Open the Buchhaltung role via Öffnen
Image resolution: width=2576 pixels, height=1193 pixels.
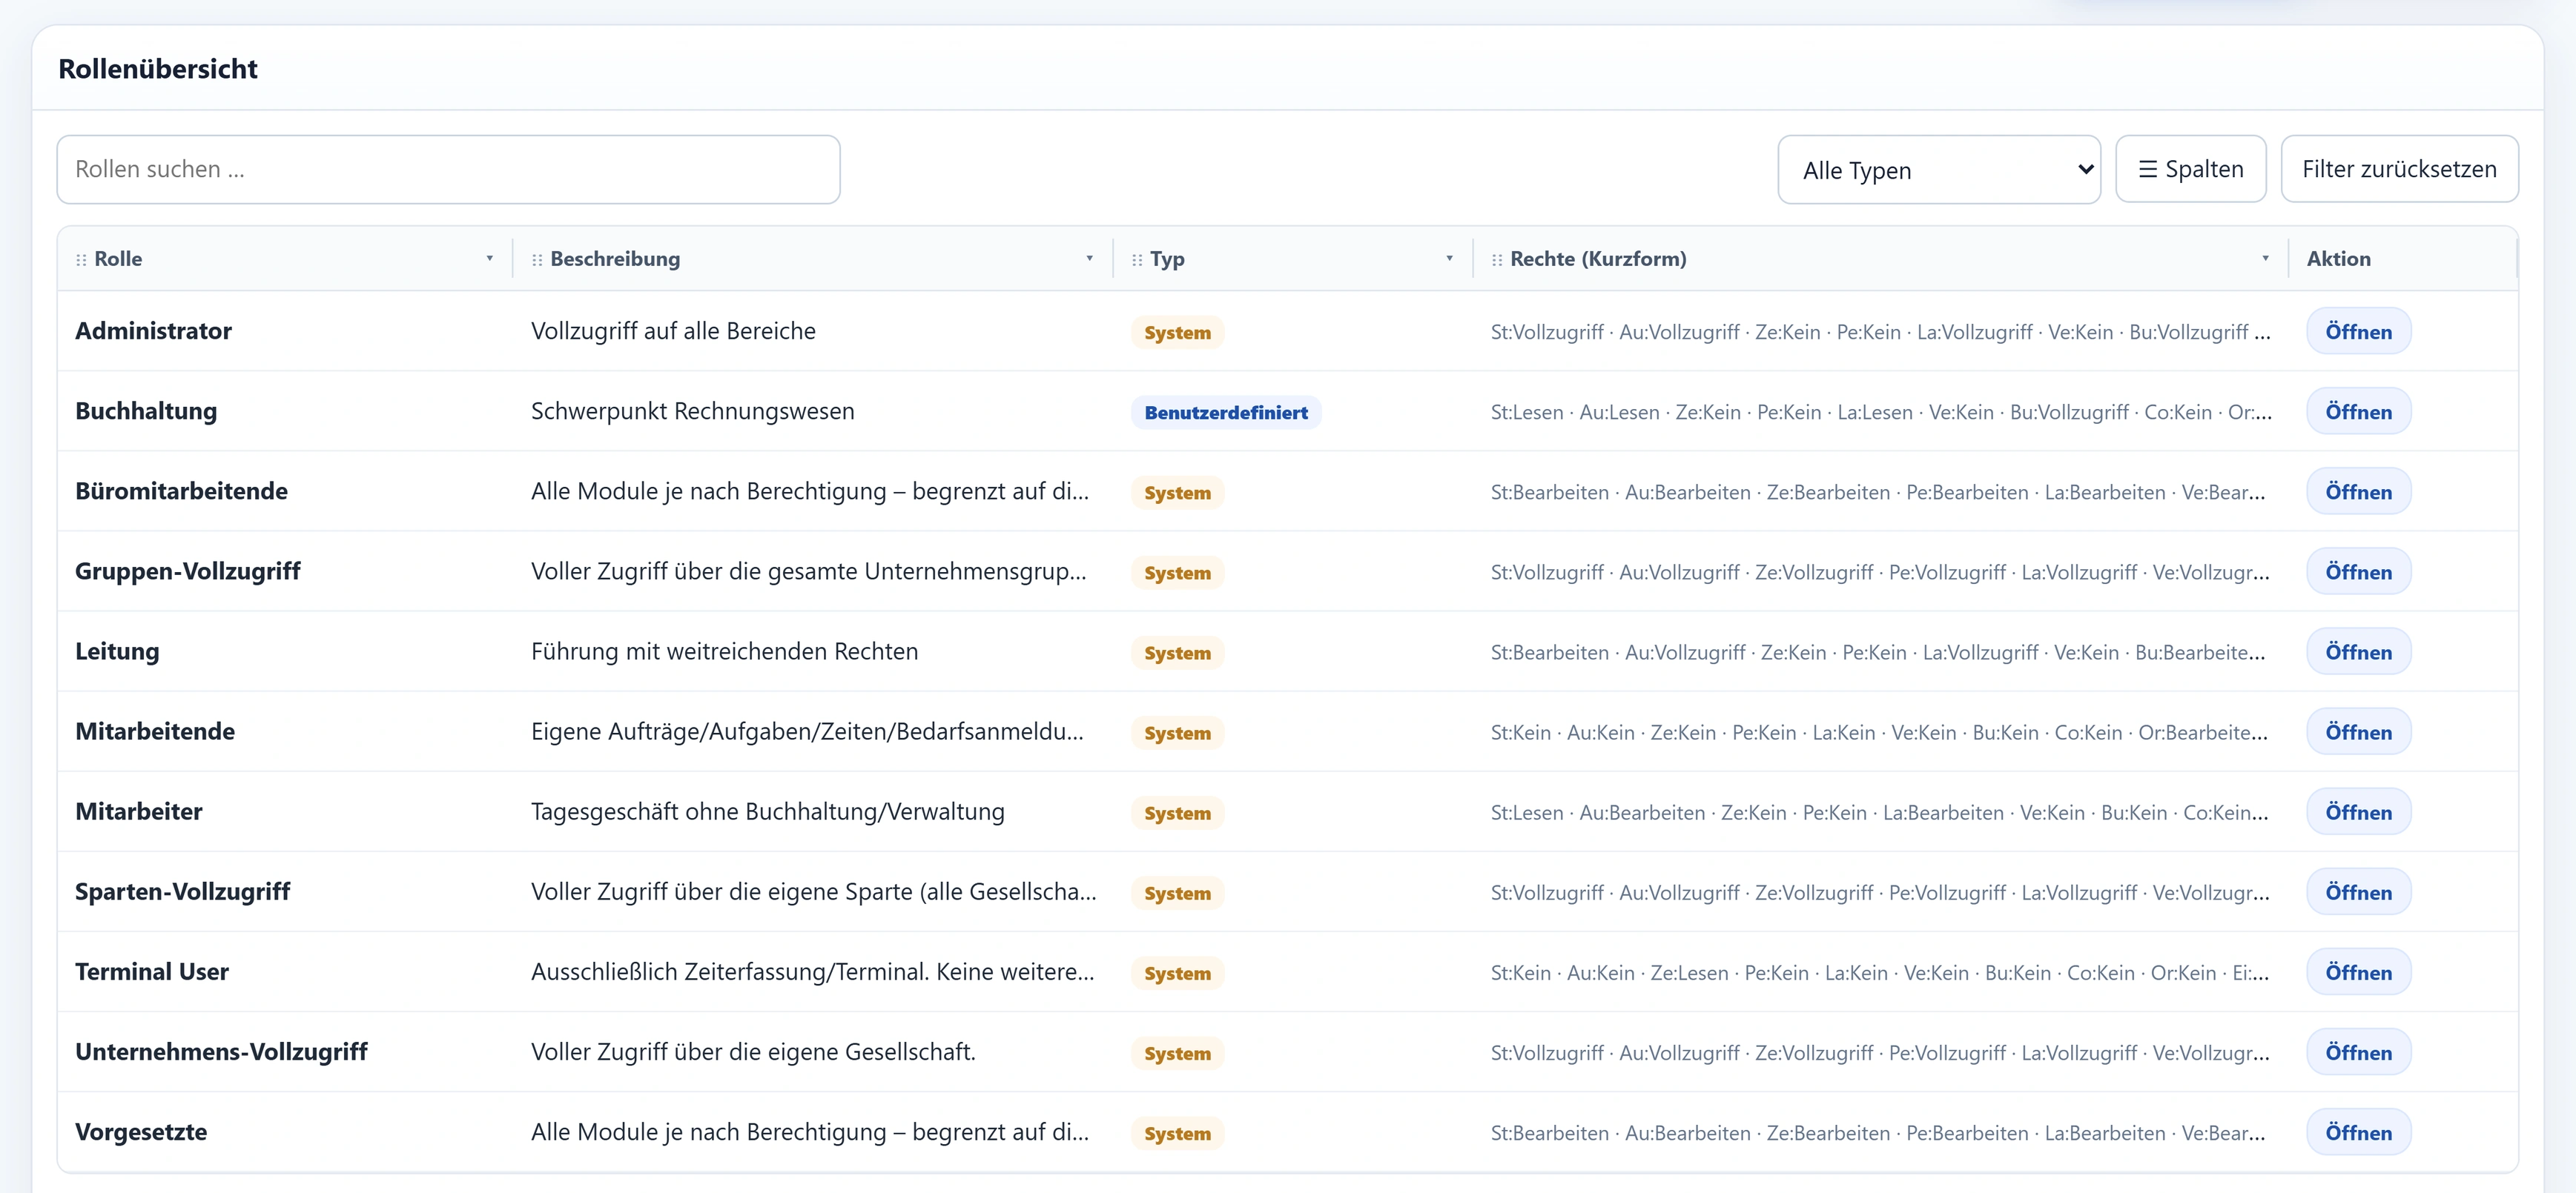pos(2358,412)
